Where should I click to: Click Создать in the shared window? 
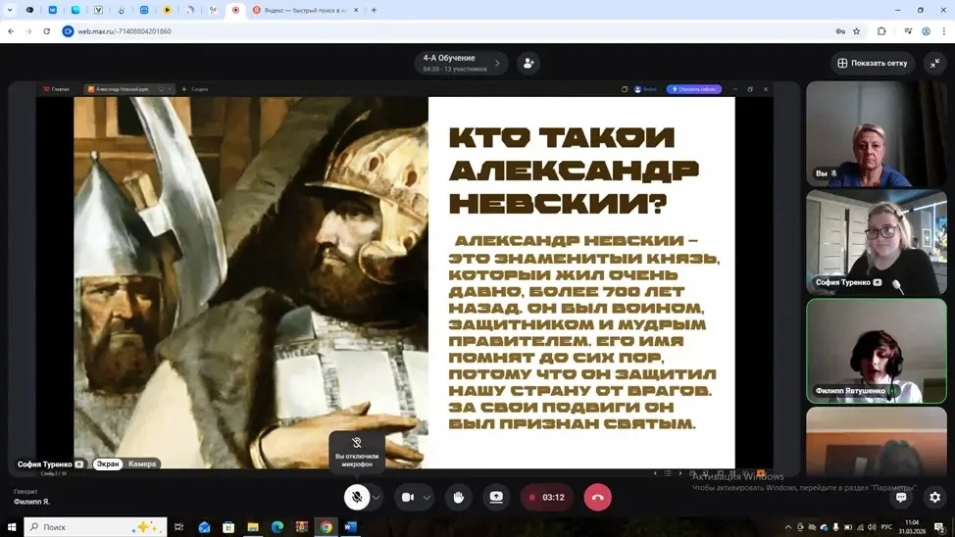[x=195, y=89]
